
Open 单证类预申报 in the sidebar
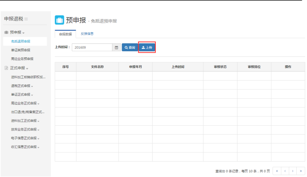click(x=21, y=50)
